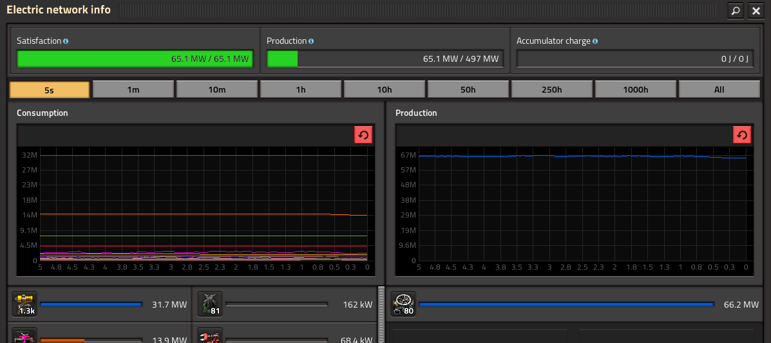Switch time range to 10m
Viewport: 771px width, 343px height.
click(217, 89)
